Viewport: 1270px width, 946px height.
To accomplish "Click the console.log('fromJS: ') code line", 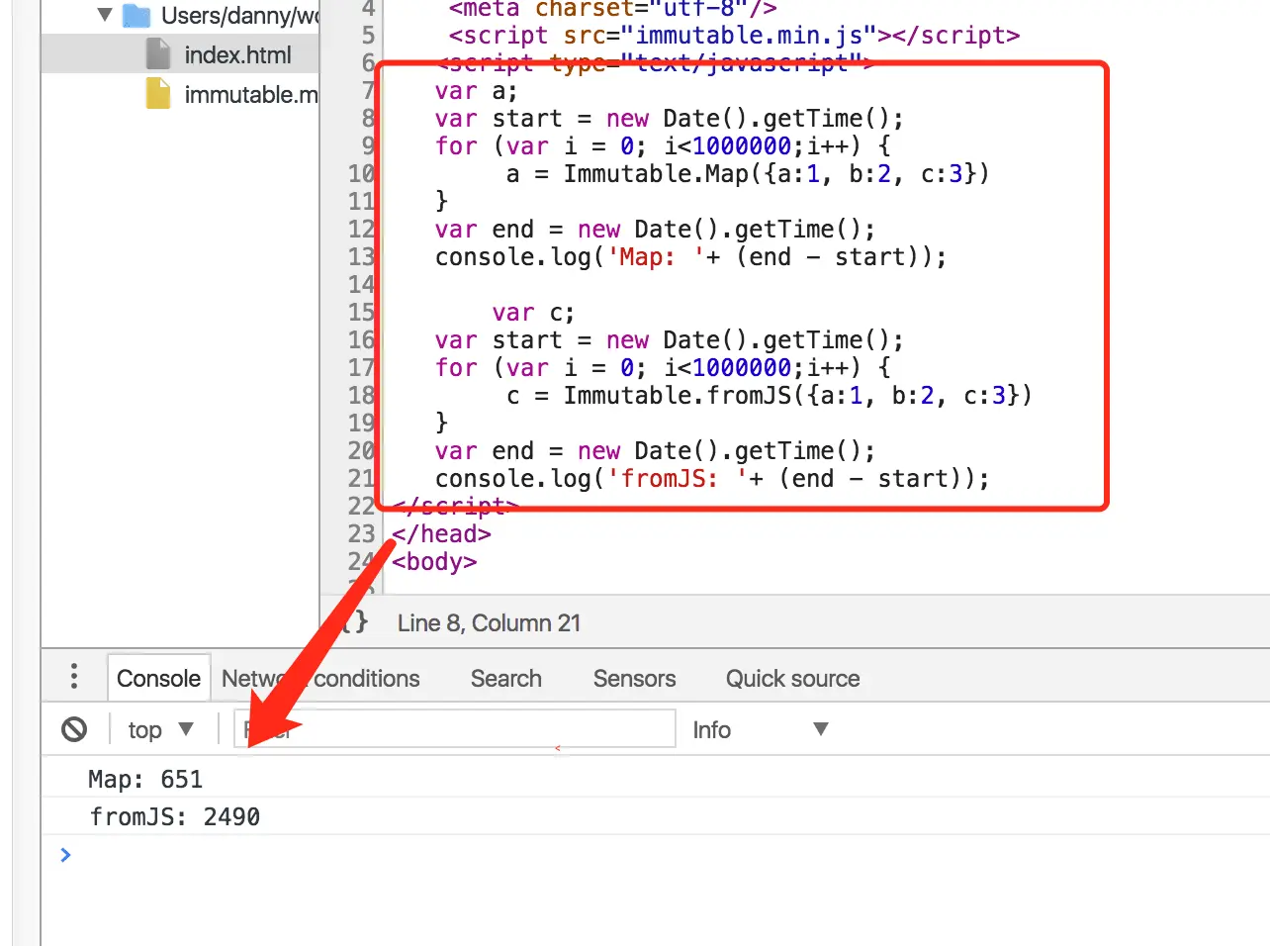I will [712, 479].
